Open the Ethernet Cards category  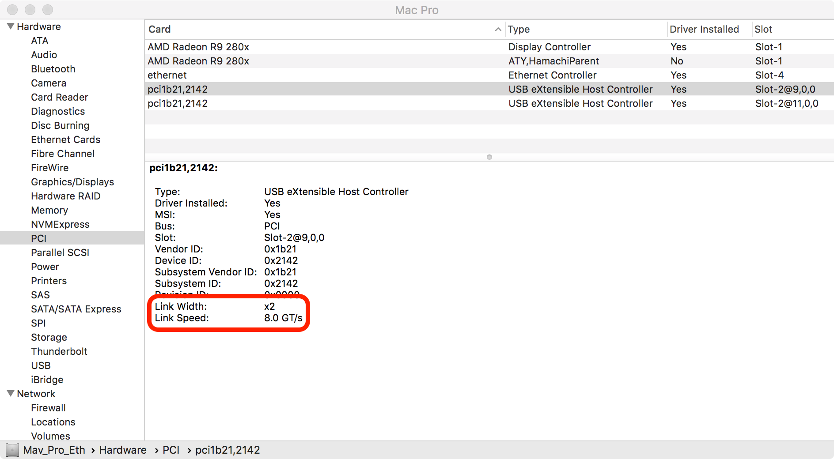click(x=66, y=139)
